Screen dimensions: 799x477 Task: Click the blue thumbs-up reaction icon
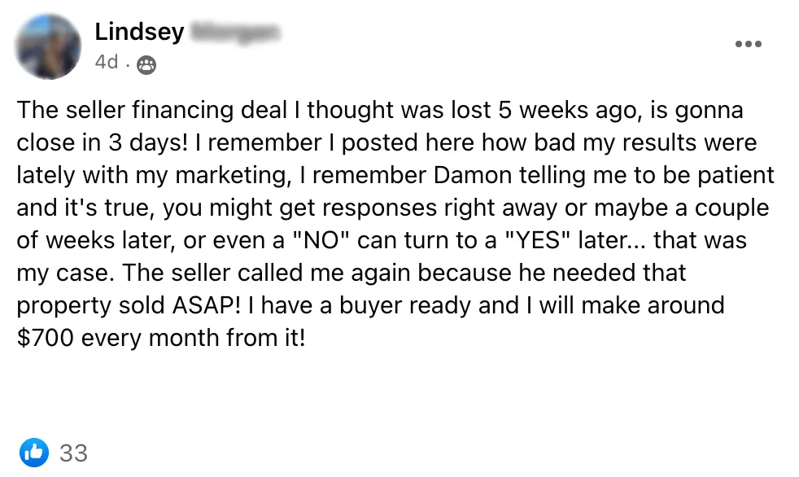pos(34,452)
